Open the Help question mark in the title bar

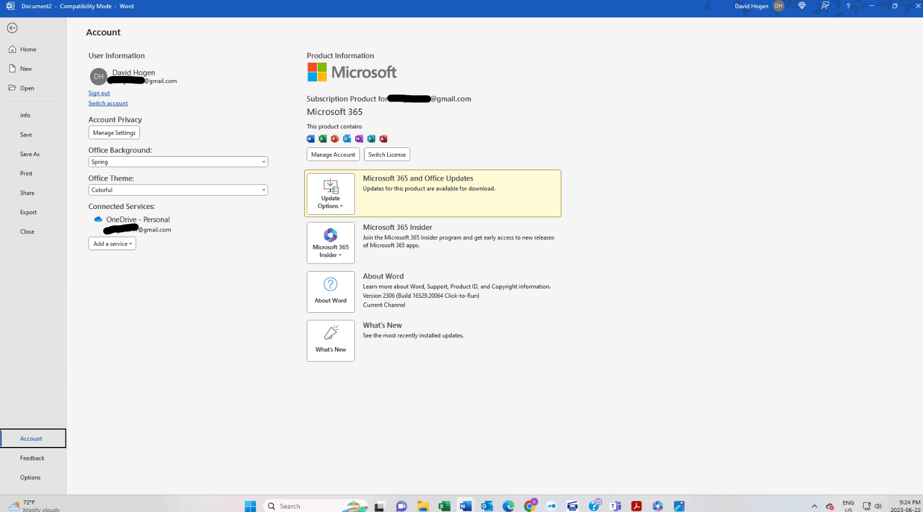[x=848, y=6]
